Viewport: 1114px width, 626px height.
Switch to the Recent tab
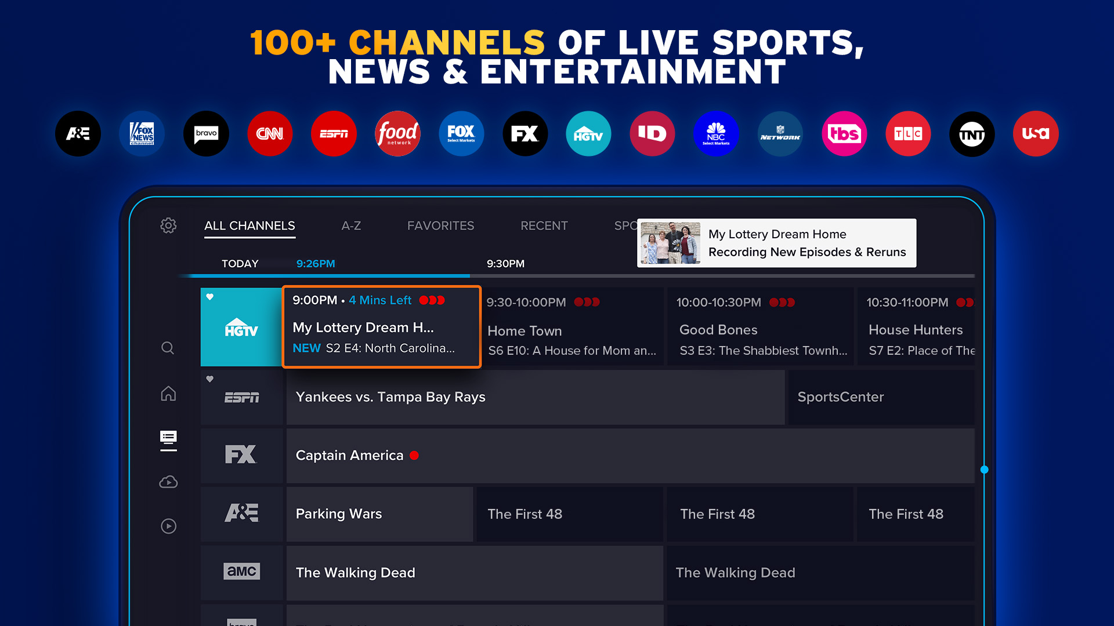point(544,225)
